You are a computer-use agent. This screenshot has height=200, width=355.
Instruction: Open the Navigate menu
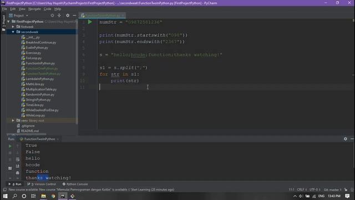[34, 9]
